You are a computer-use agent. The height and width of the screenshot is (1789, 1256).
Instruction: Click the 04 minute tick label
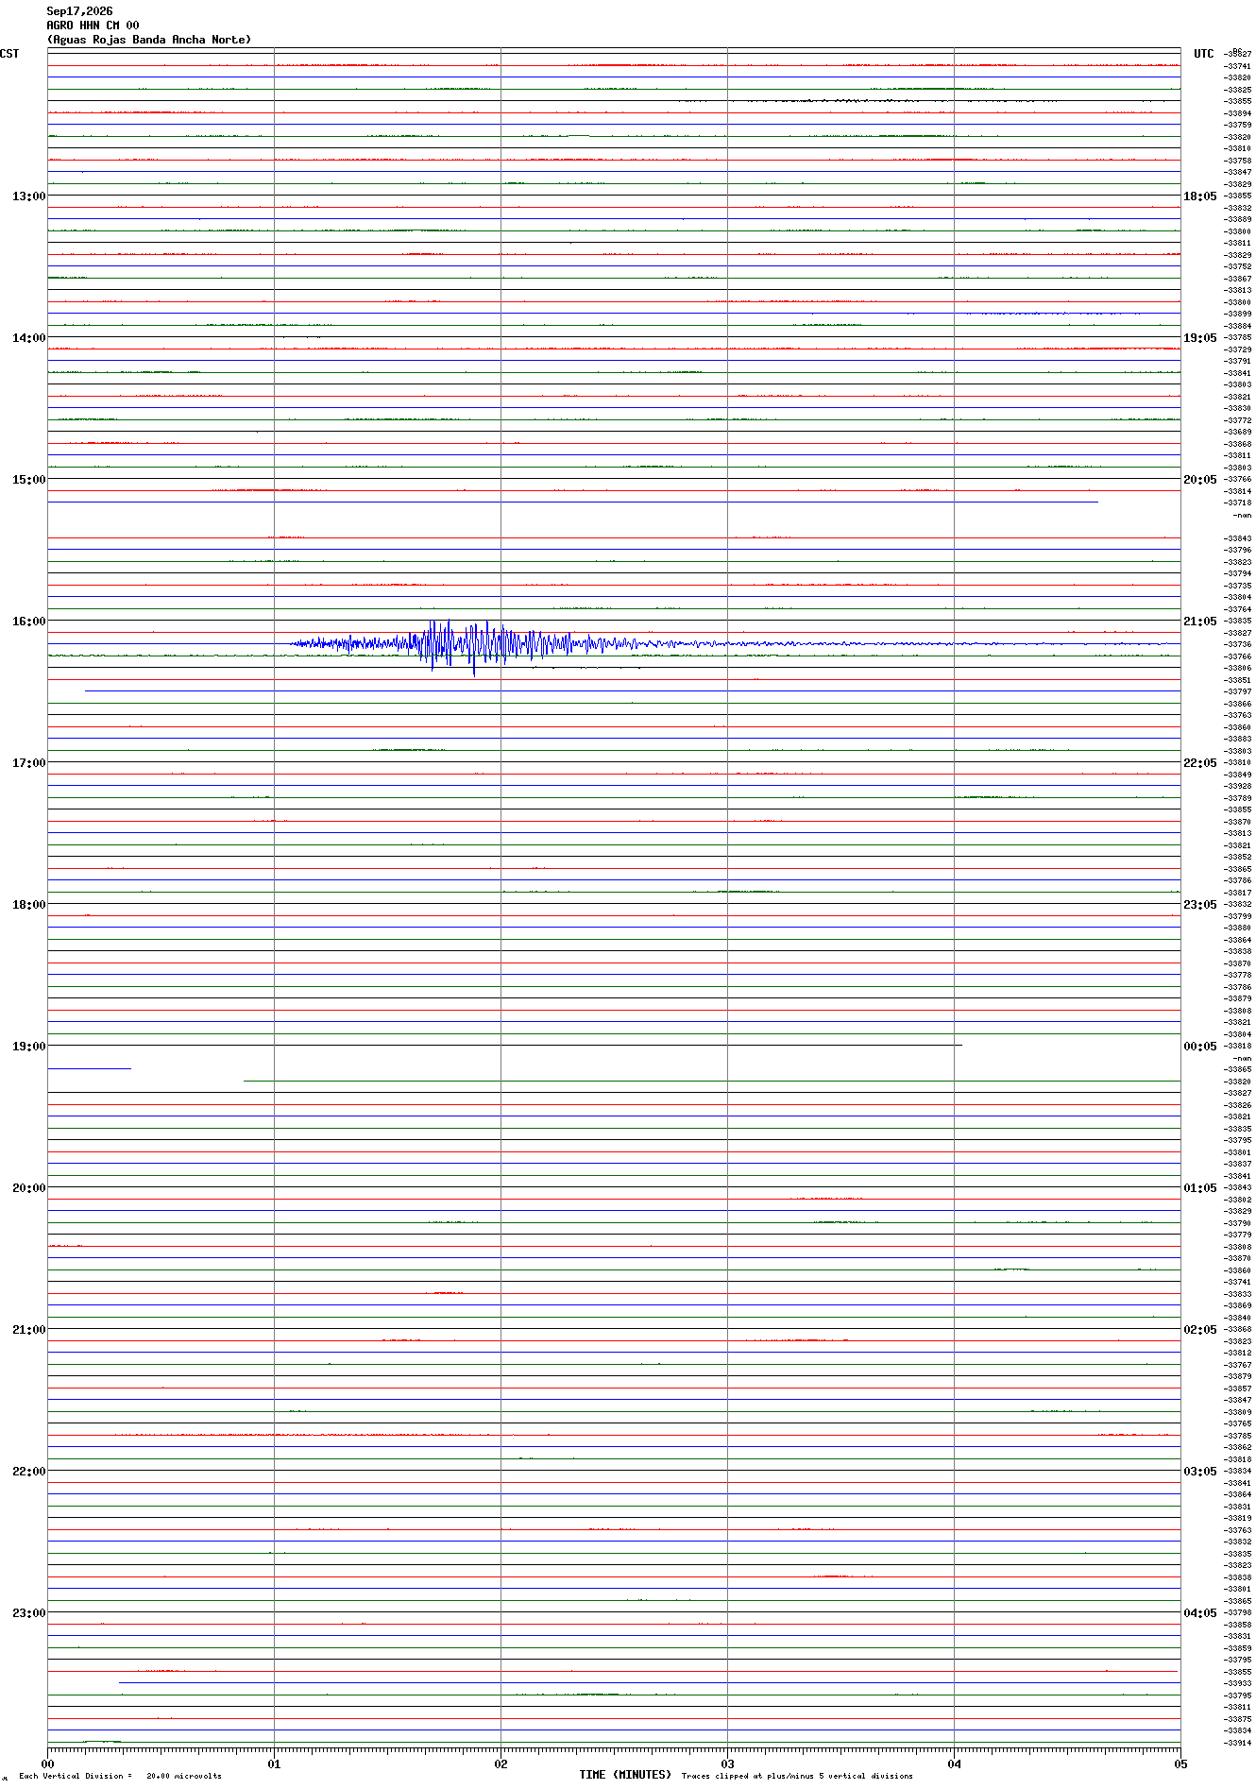954,1763
